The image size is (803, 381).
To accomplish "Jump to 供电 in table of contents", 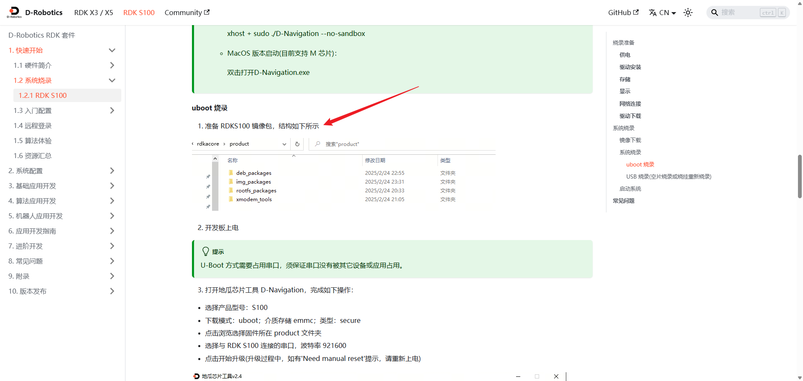I will pyautogui.click(x=625, y=55).
